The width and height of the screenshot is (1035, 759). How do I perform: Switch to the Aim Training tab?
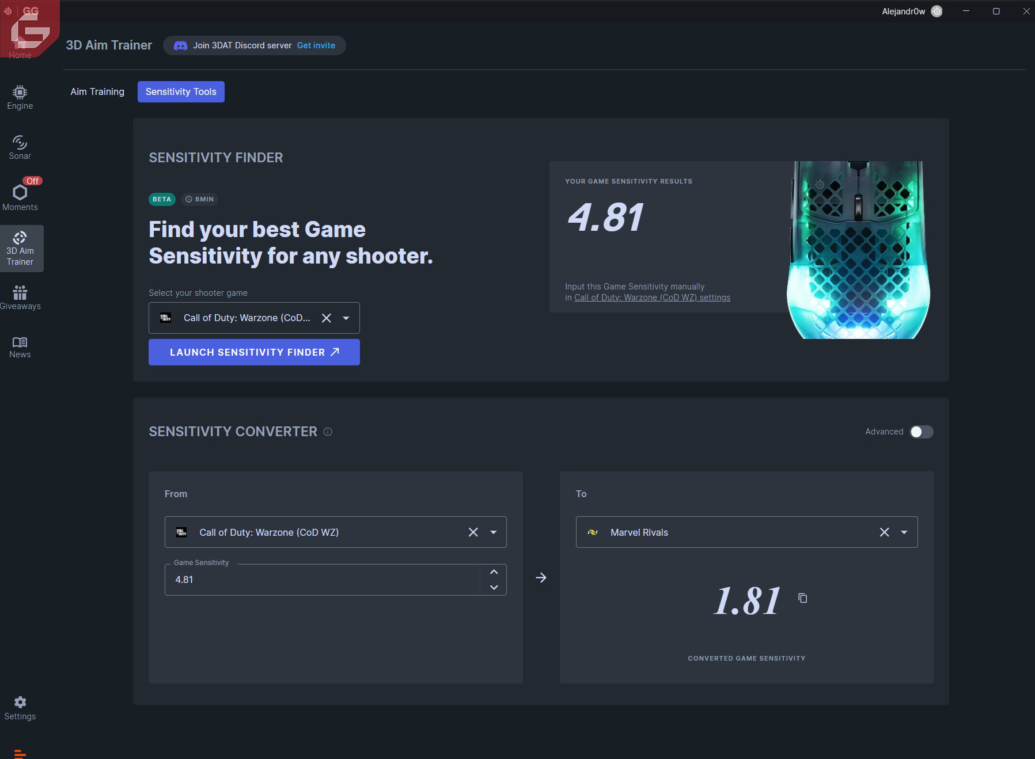click(97, 91)
